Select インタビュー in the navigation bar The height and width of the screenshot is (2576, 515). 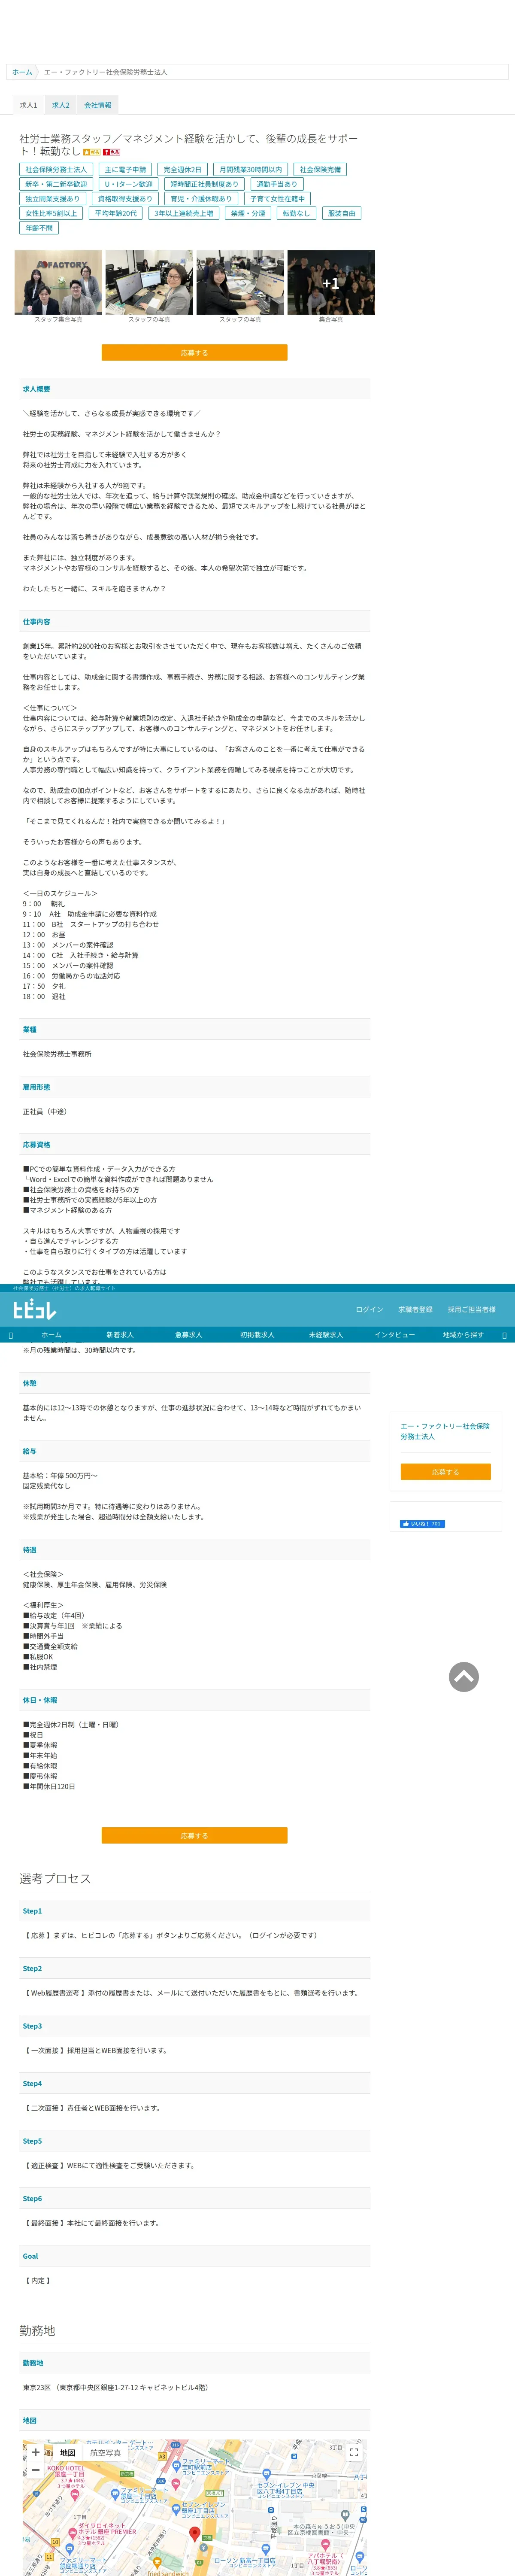[394, 1335]
